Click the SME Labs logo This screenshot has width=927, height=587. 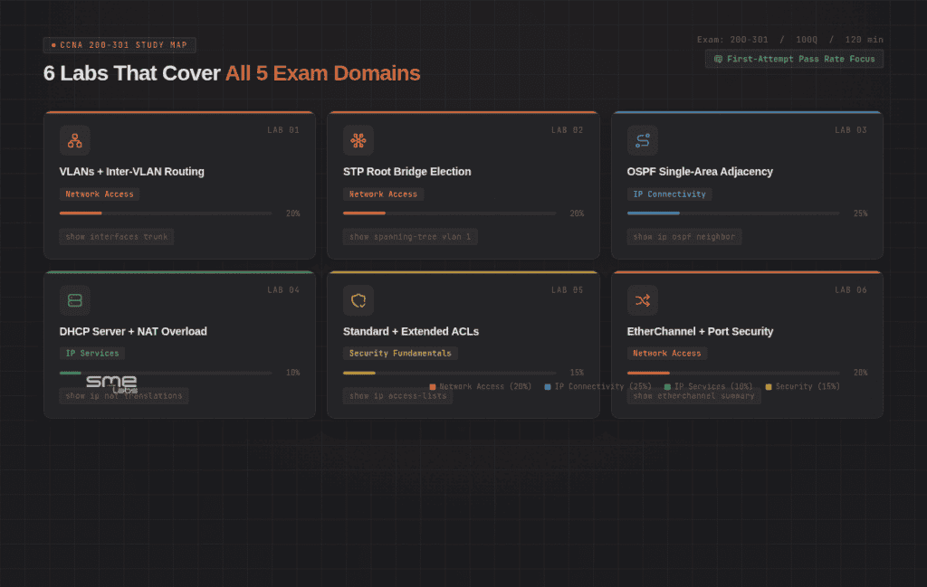[111, 384]
